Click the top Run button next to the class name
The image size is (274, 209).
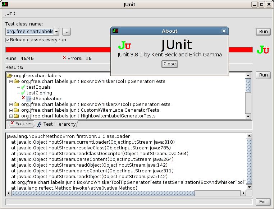point(263,32)
